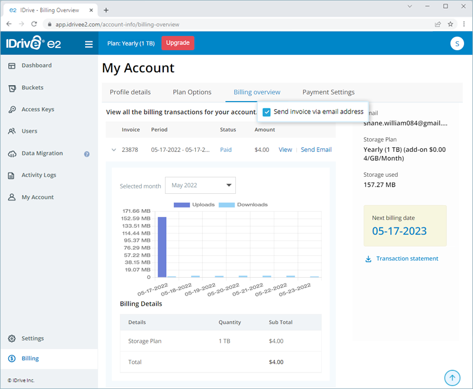Go to Users in the sidebar
Screen dimensions: 473x389
pos(32,131)
